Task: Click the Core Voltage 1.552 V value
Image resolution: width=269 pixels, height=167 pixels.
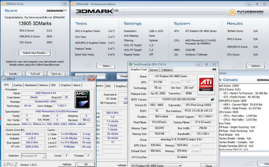Action: pos(62,106)
